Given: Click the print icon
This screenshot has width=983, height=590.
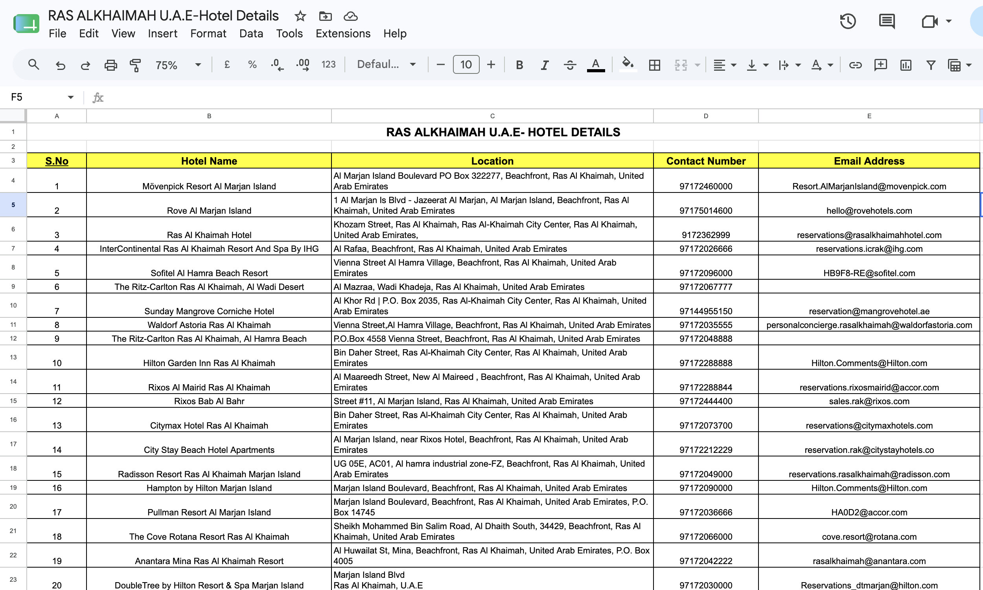Looking at the screenshot, I should tap(110, 65).
